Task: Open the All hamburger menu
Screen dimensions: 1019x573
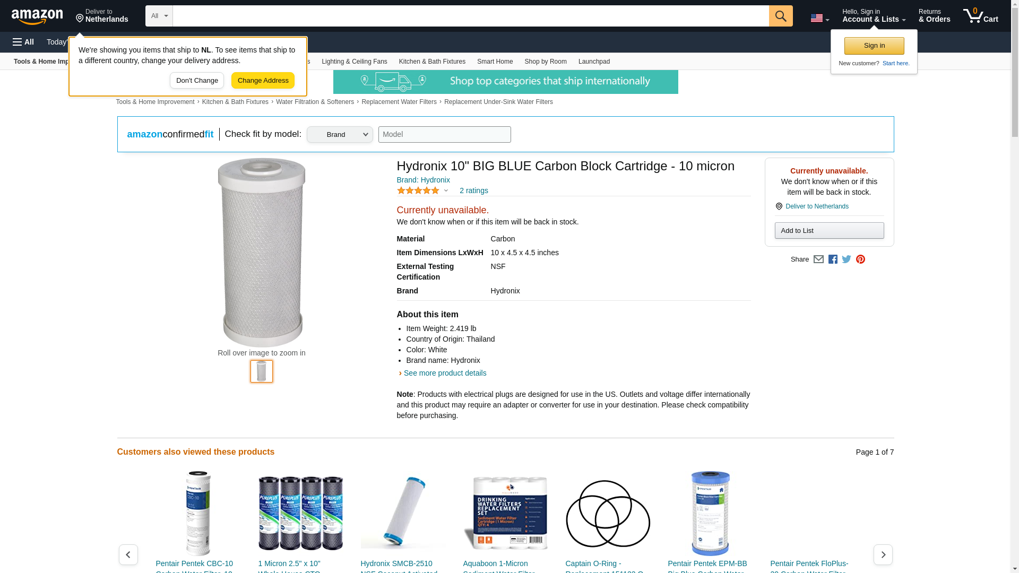Action: coord(23,42)
